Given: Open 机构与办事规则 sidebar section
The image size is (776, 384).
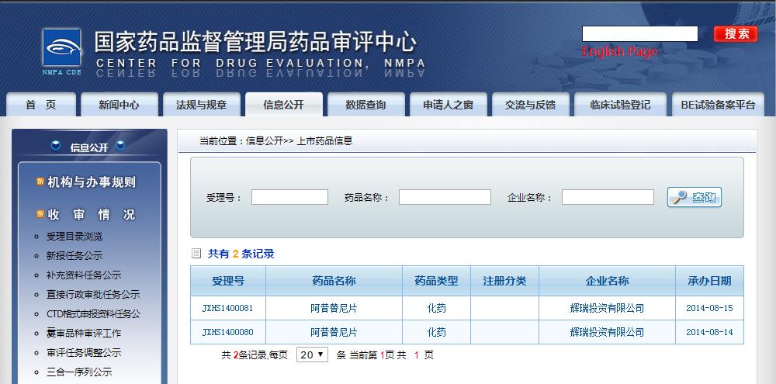Looking at the screenshot, I should point(92,182).
